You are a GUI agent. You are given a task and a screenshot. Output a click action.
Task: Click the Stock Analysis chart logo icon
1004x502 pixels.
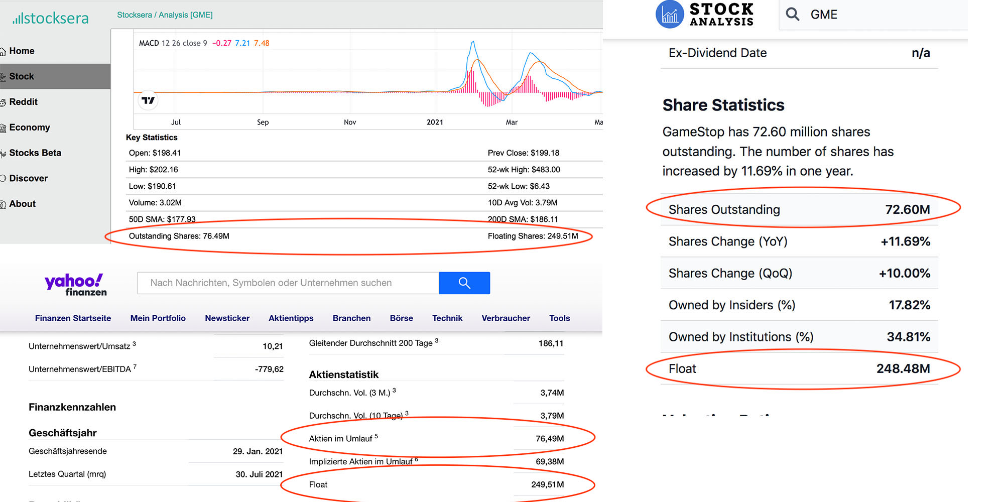coord(669,15)
